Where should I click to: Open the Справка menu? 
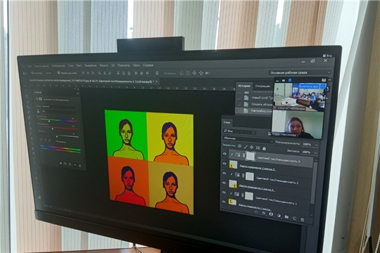pos(148,65)
